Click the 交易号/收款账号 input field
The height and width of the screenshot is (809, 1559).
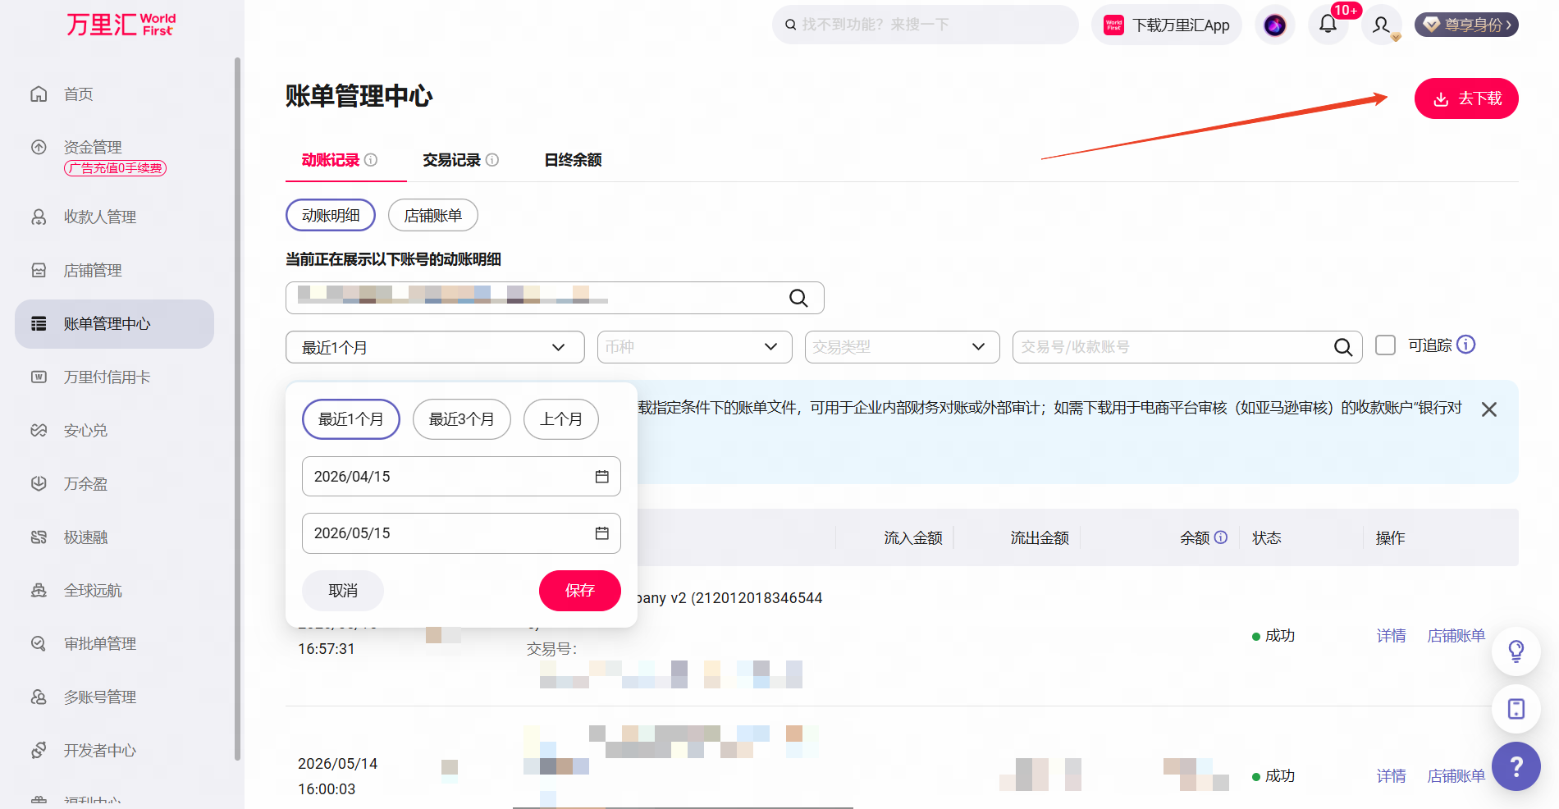[1187, 347]
